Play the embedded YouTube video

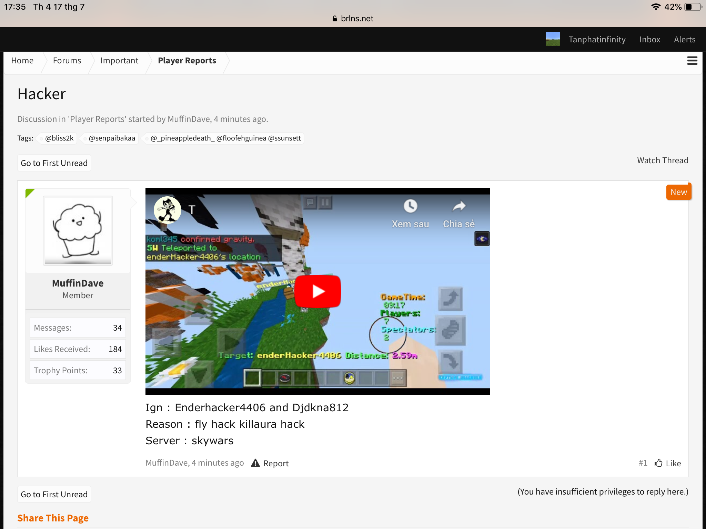(x=318, y=291)
